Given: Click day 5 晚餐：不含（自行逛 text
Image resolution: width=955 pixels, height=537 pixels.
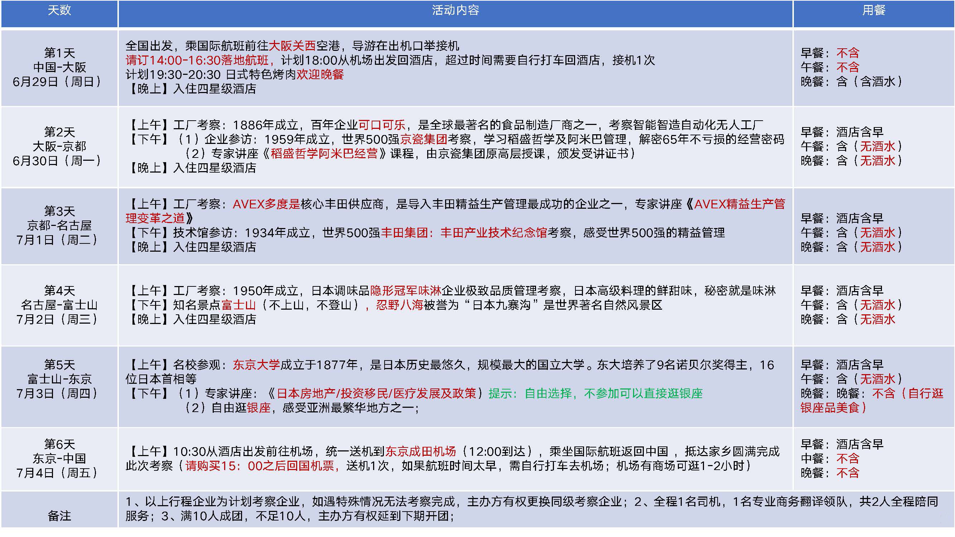Looking at the screenshot, I should pos(872,393).
